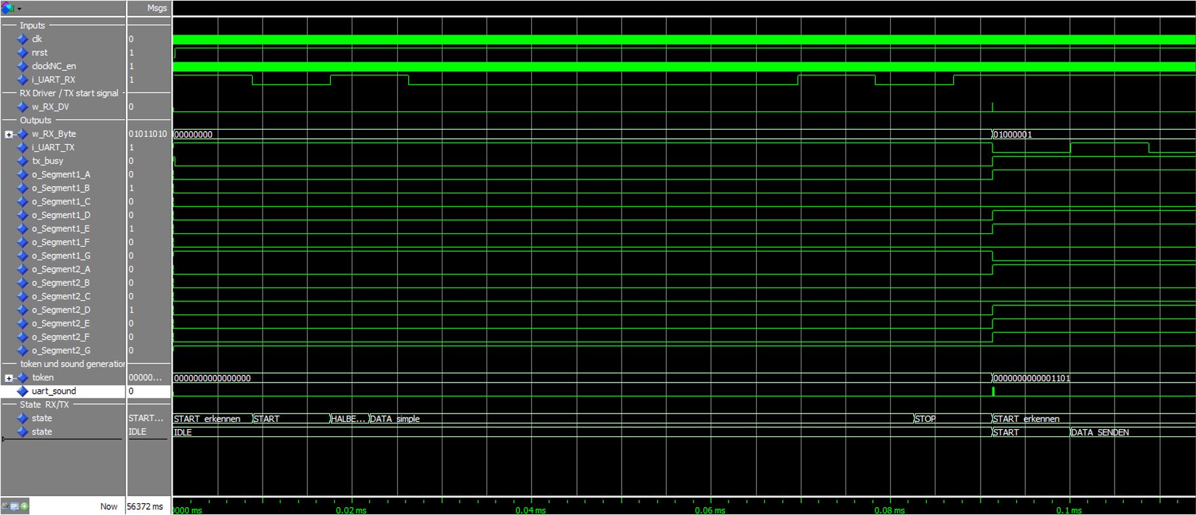The height and width of the screenshot is (515, 1196).
Task: Click the o_Segment1_B diamond icon
Action: pyautogui.click(x=23, y=188)
